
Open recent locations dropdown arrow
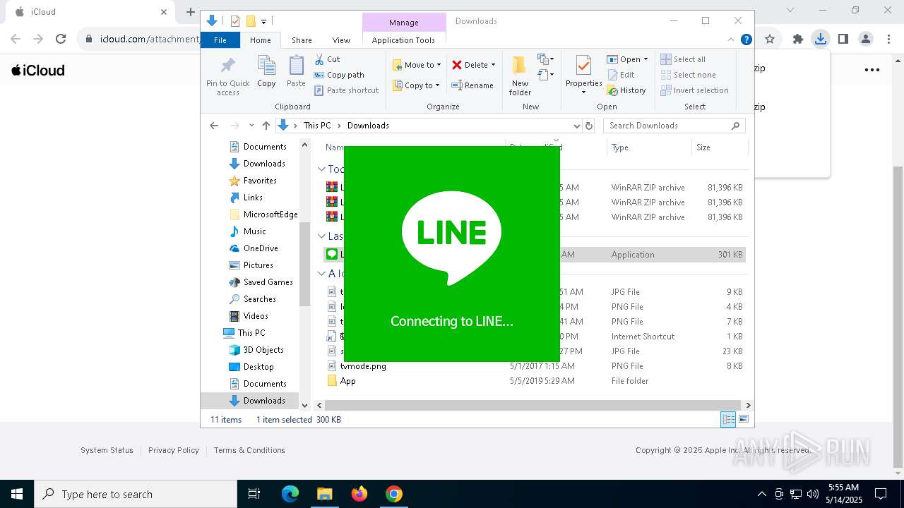point(251,126)
